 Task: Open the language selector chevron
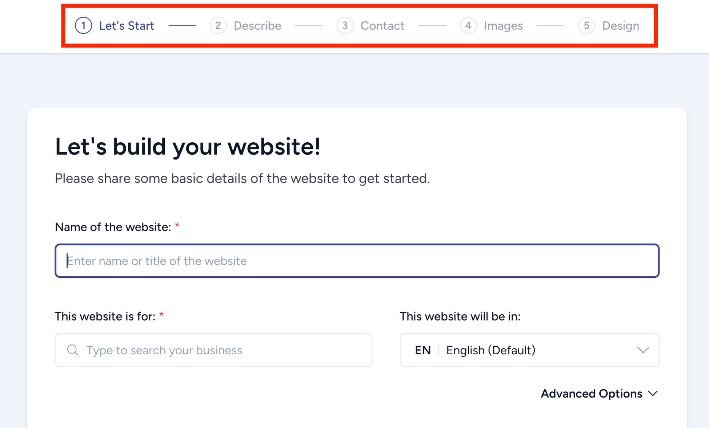coord(643,350)
